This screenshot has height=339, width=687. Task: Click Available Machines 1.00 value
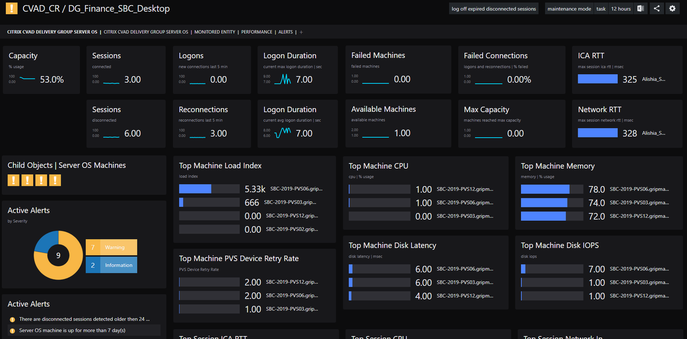tap(402, 133)
